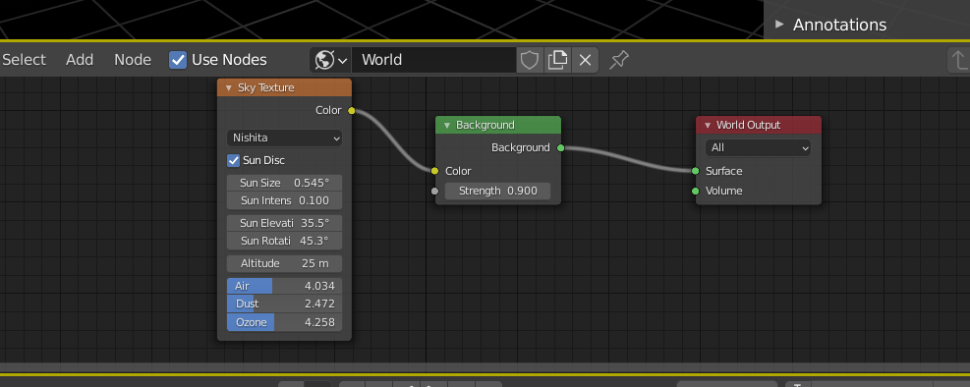Click the Altitude 25 m field
This screenshot has height=387, width=970.
click(285, 263)
